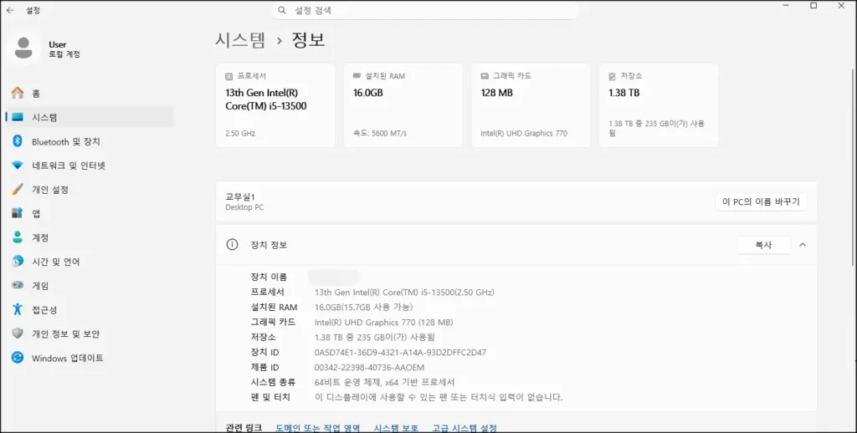Click the 프로세서 summary card
The width and height of the screenshot is (857, 433).
[x=275, y=105]
